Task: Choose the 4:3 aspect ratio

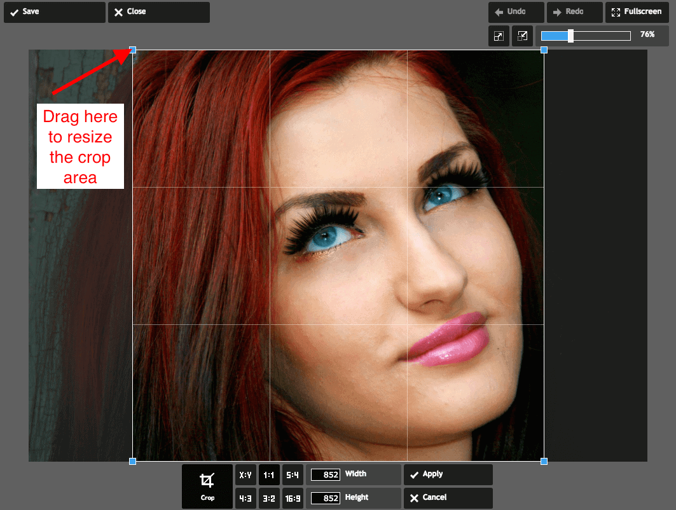Action: (x=245, y=499)
